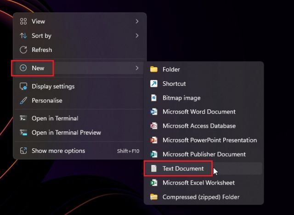This screenshot has height=215, width=294.
Task: Click the Access database icon
Action: point(154,126)
